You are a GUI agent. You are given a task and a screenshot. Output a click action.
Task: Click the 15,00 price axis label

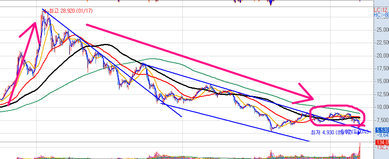[382, 81]
